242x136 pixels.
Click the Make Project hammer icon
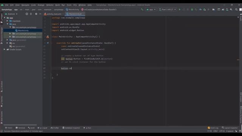[142, 9]
